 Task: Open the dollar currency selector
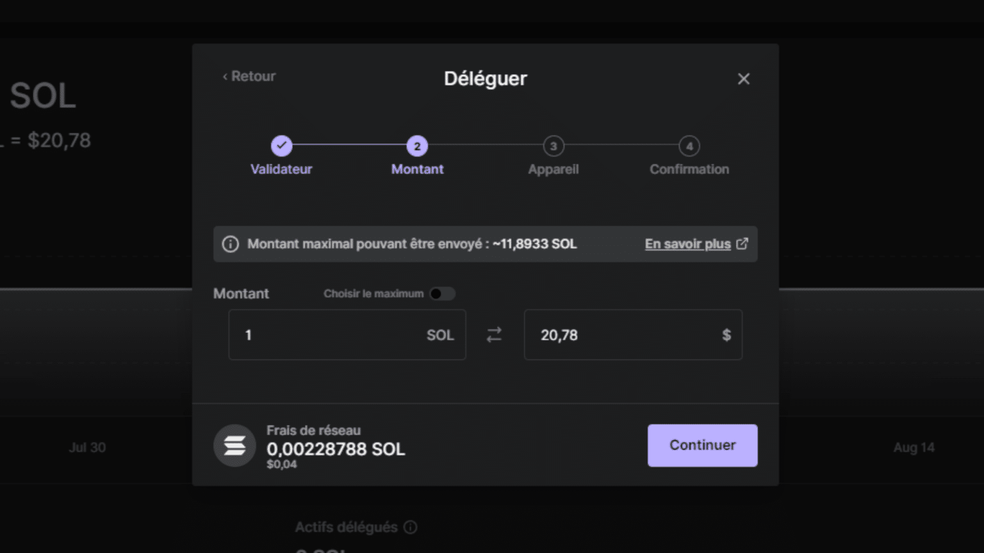[x=726, y=335]
